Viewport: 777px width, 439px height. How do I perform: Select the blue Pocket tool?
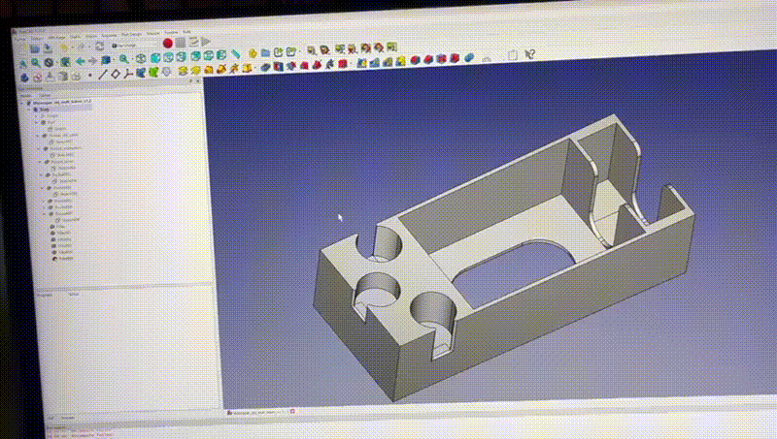[265, 67]
